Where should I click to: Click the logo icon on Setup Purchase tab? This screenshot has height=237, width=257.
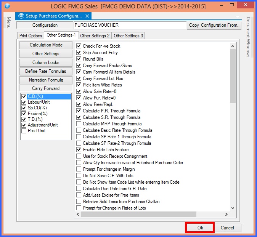[x=21, y=16]
